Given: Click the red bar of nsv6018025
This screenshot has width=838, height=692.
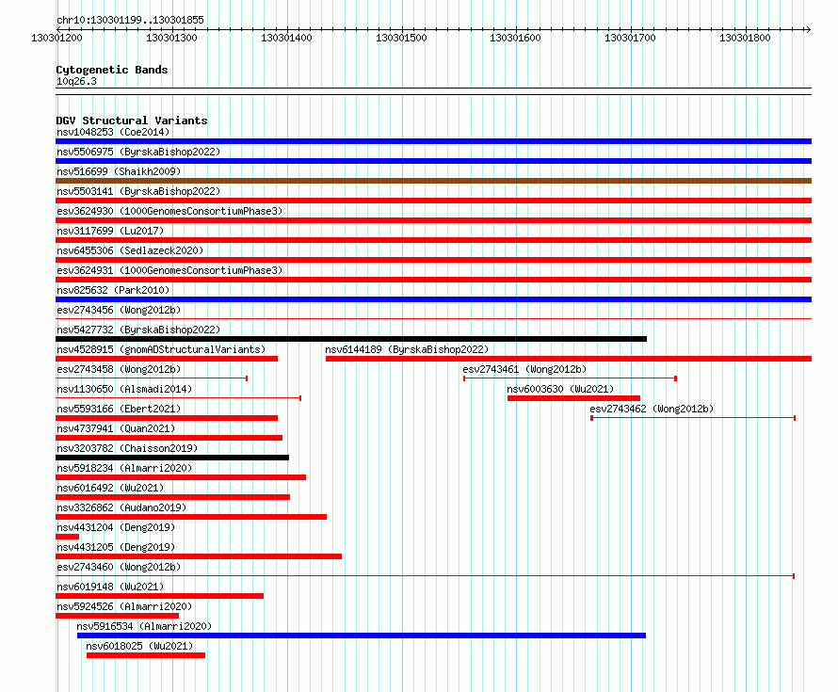Looking at the screenshot, I should tap(146, 655).
